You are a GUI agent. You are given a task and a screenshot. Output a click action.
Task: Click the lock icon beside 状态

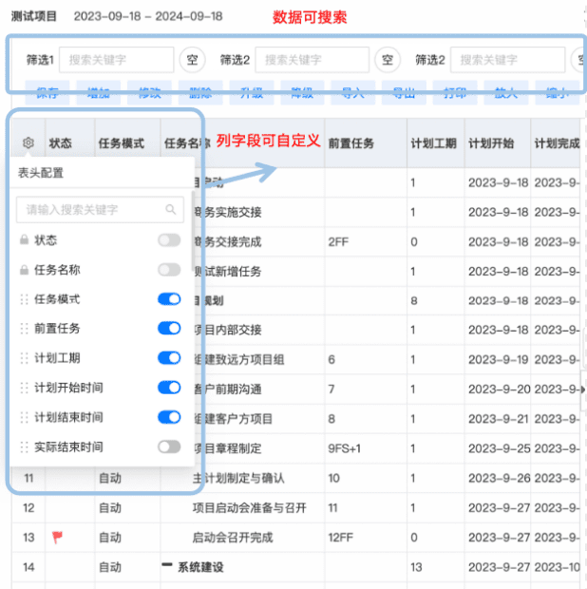tap(24, 239)
